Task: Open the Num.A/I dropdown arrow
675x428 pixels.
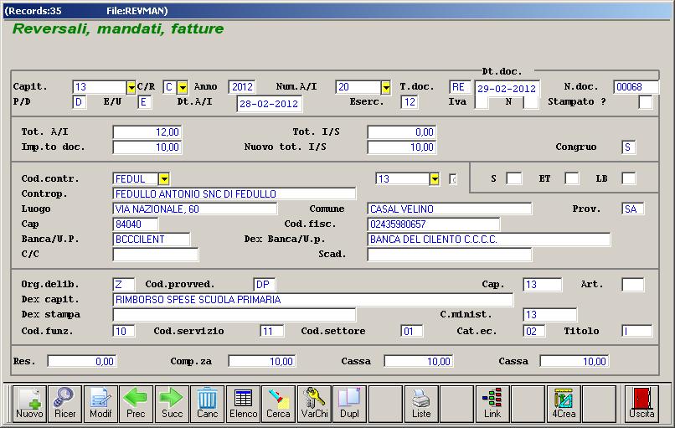Action: click(x=386, y=87)
